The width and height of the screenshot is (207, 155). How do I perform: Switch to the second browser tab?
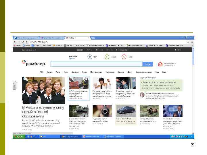[52, 38]
